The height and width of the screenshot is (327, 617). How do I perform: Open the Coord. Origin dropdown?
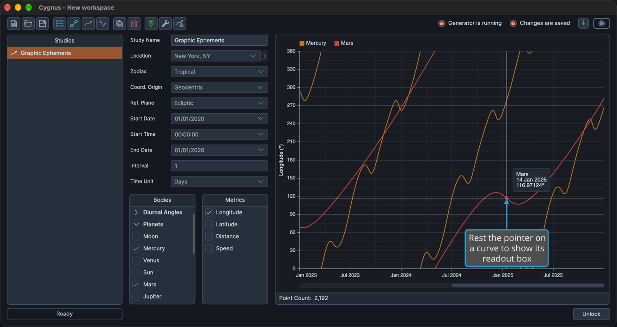tap(220, 87)
